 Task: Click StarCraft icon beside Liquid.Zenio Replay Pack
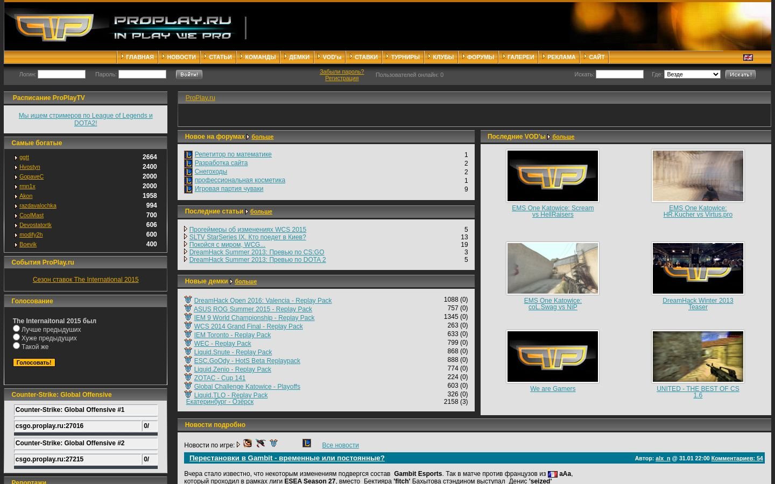pos(188,369)
